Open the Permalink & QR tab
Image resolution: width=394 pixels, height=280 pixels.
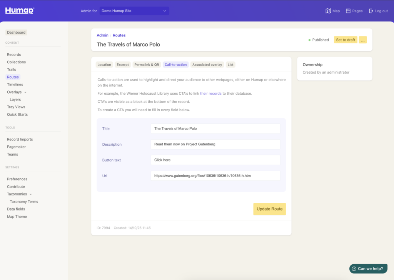(x=147, y=64)
